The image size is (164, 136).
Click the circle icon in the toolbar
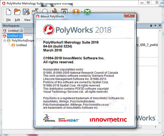coord(45,11)
